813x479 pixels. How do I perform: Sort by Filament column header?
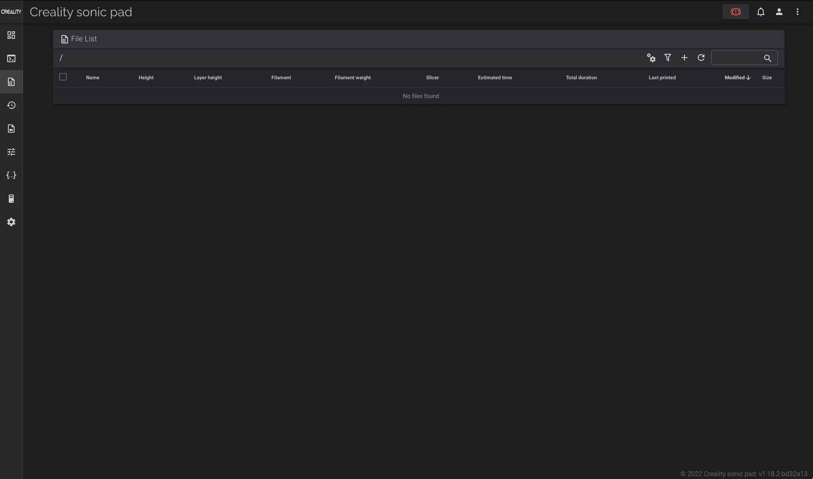click(x=281, y=78)
